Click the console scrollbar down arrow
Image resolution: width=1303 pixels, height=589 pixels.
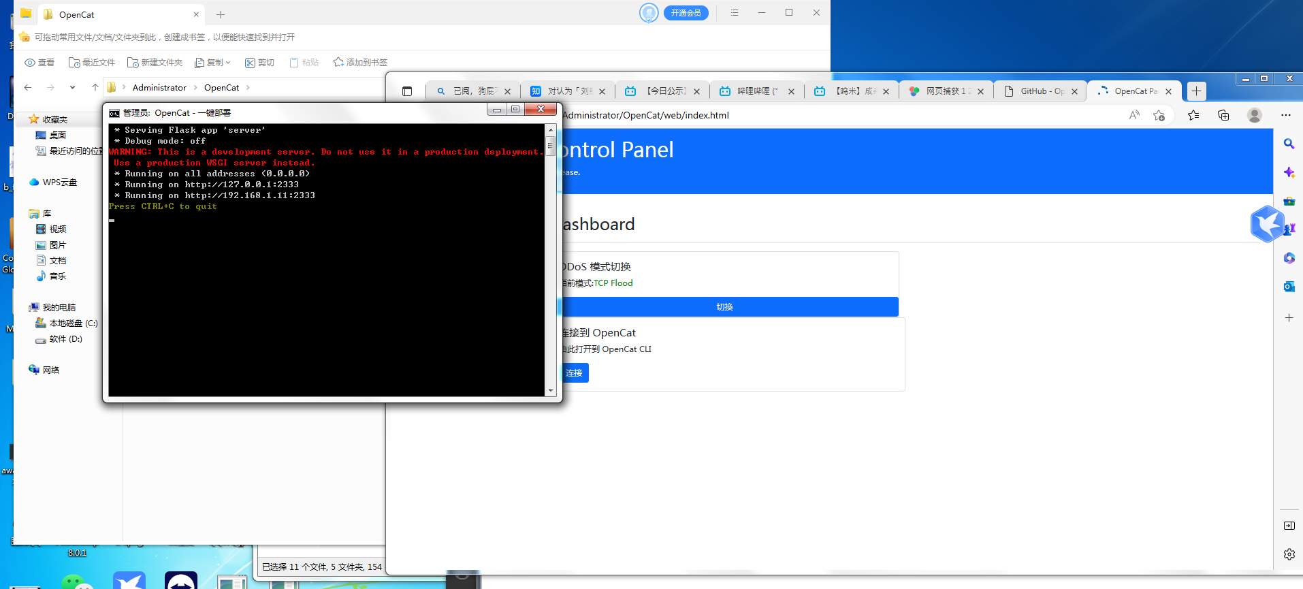pyautogui.click(x=550, y=391)
